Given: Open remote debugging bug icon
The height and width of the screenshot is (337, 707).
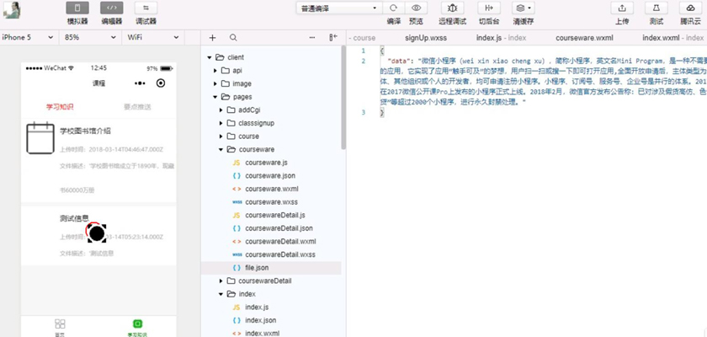Looking at the screenshot, I should point(452,8).
